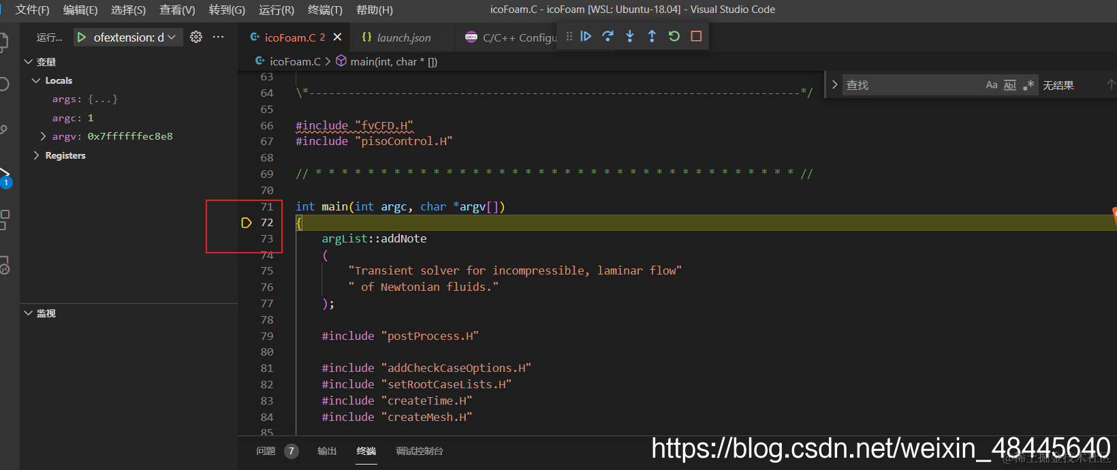Image resolution: width=1117 pixels, height=470 pixels.
Task: Click the current-line debug arrow in the gutter
Action: tap(247, 223)
